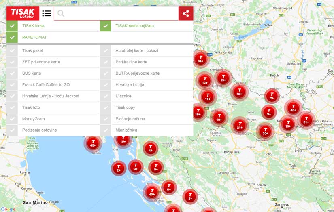Check Hrvatska Lutrija - Hoću Jackpot box
Viewport: 334px width, 212px height.
[x=12, y=96]
